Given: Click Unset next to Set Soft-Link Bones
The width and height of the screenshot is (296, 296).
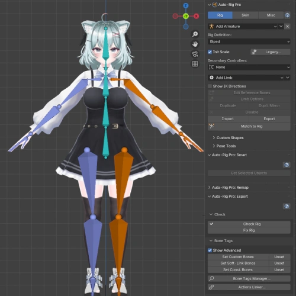Looking at the screenshot, I should [x=279, y=263].
